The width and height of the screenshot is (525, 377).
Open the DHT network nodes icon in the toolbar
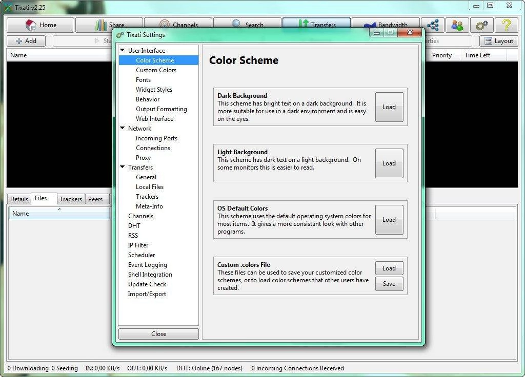[433, 25]
